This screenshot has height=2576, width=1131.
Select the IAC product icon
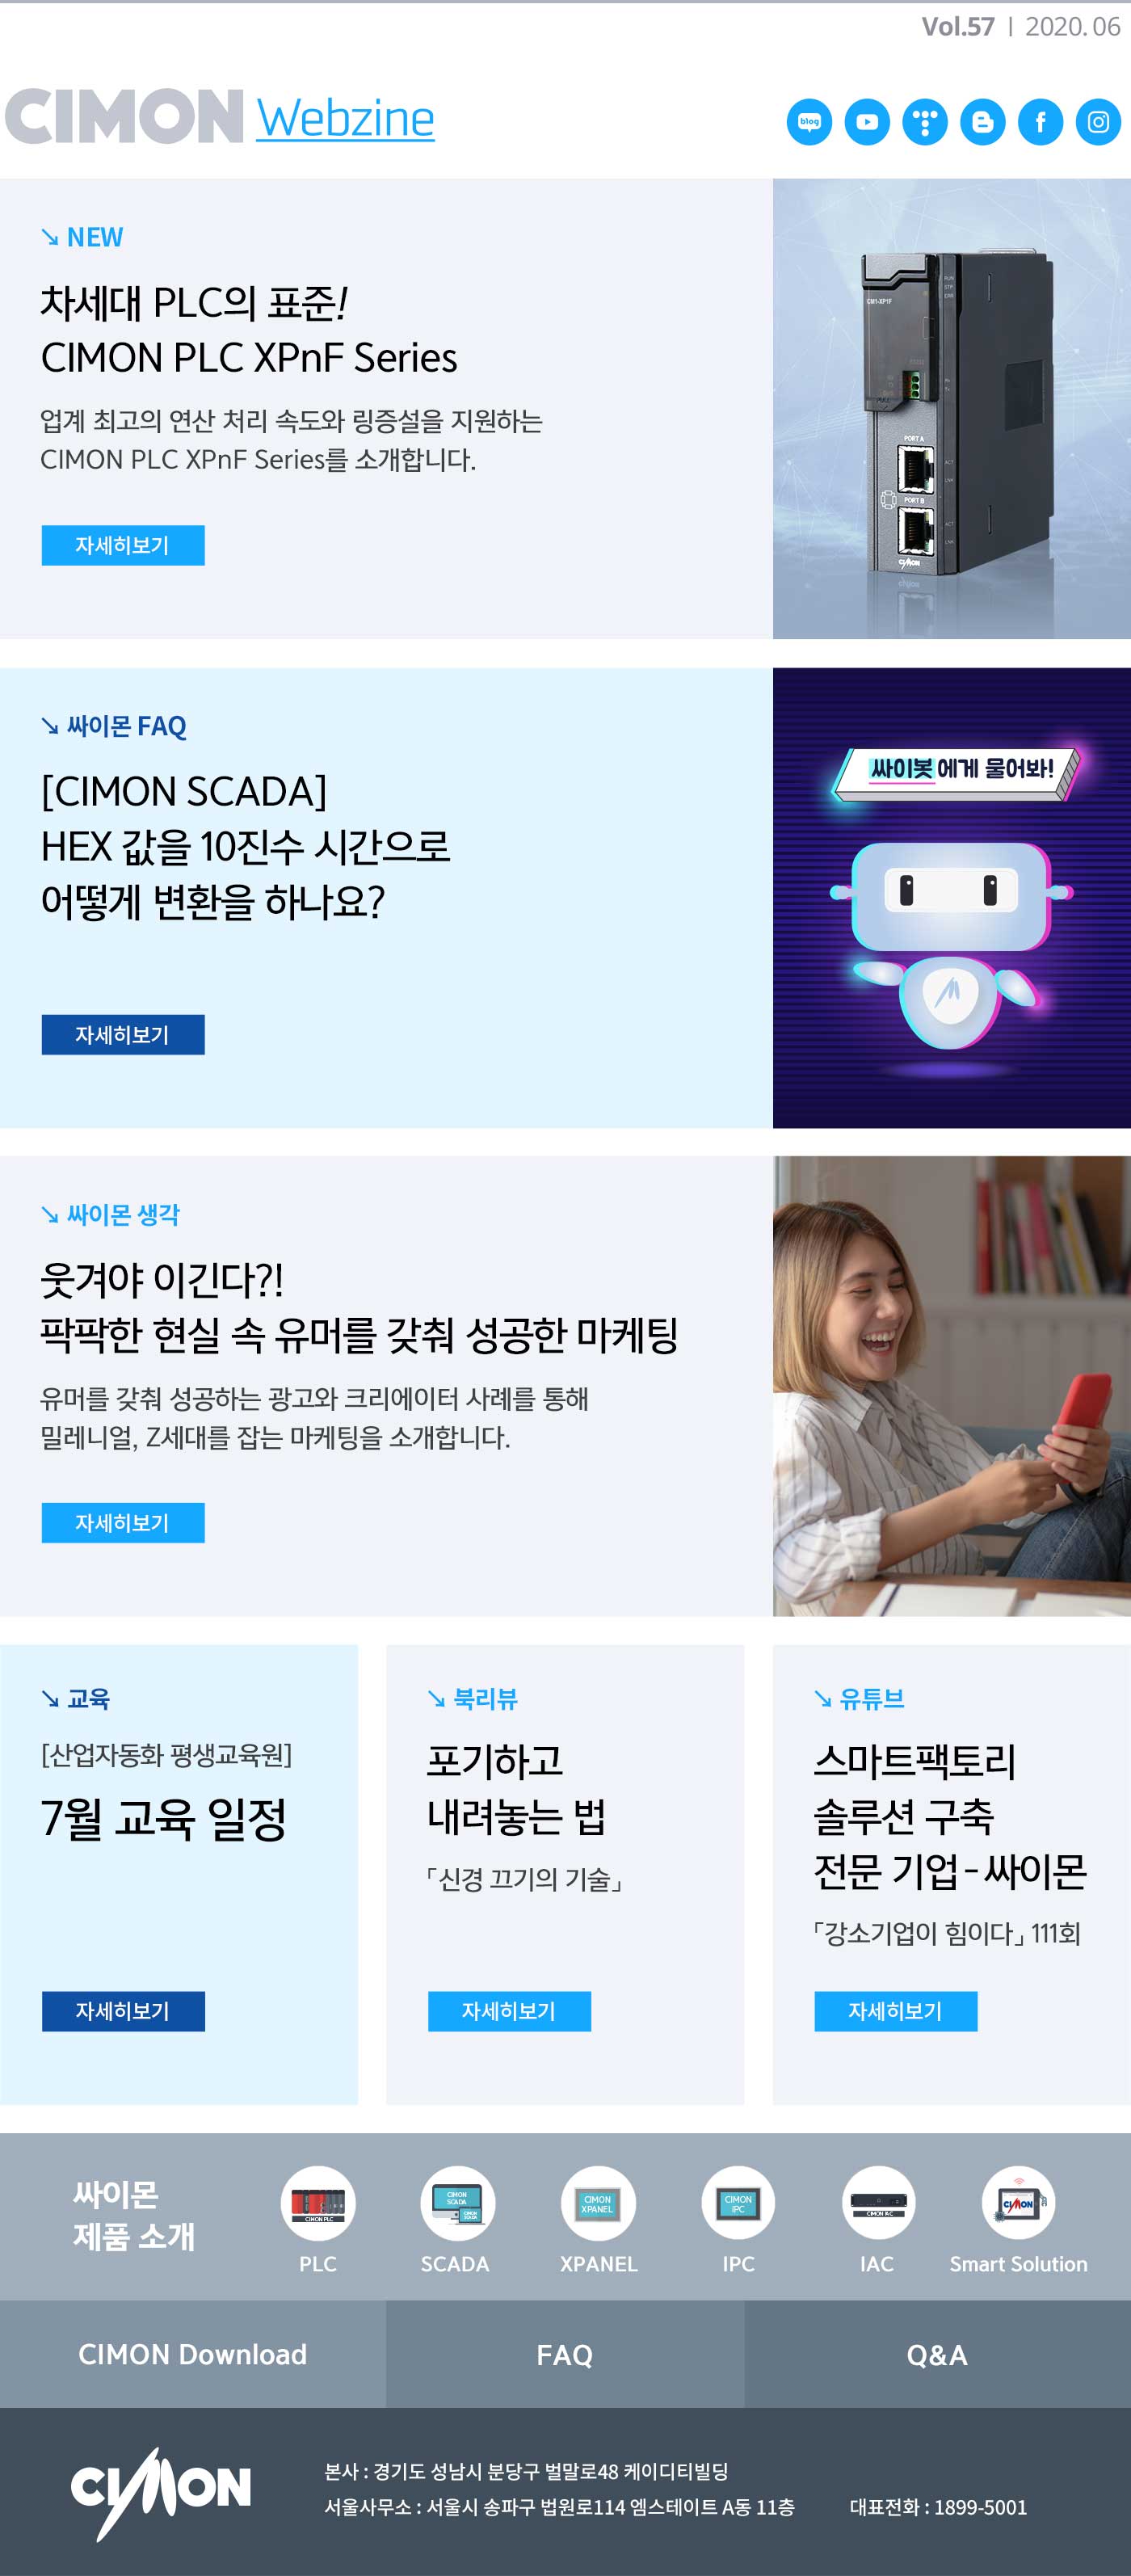click(878, 2203)
